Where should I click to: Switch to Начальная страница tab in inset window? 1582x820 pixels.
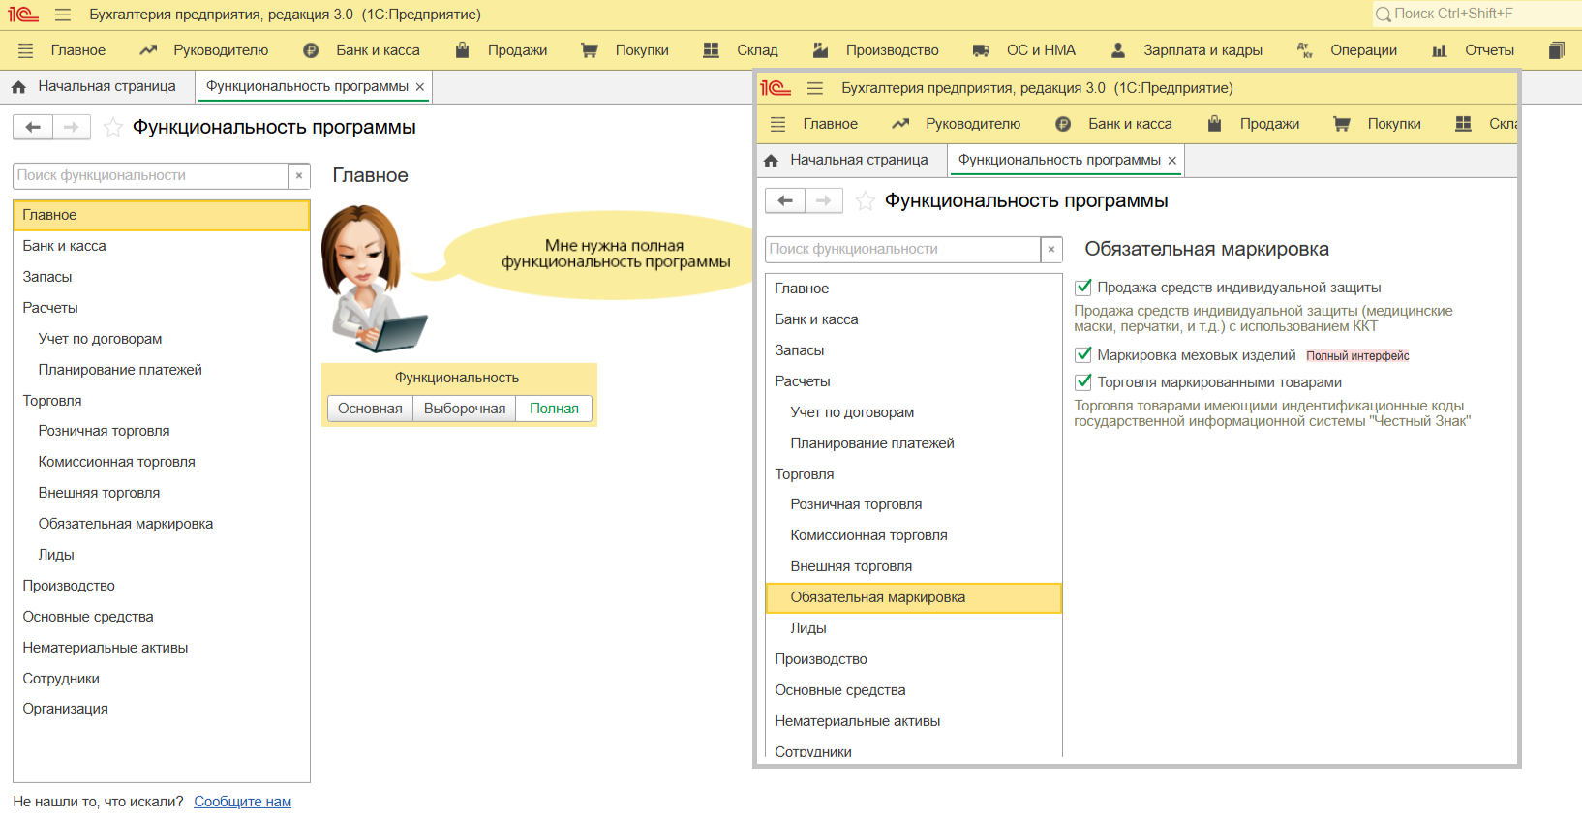click(x=859, y=160)
